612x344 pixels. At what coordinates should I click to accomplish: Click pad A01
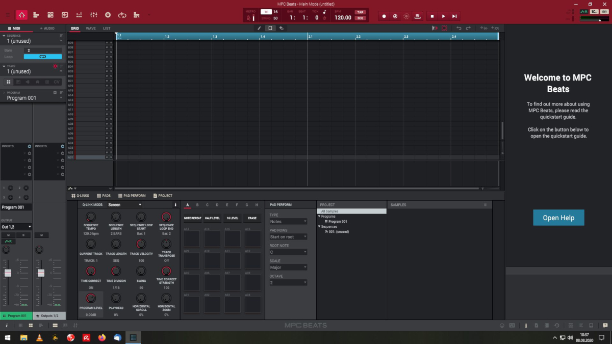(192, 305)
